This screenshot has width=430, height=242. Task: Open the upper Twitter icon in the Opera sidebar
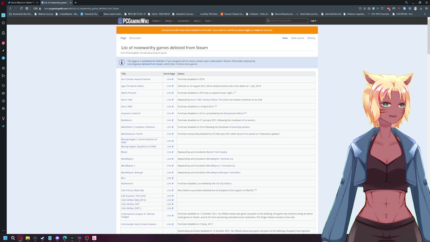click(x=3, y=58)
